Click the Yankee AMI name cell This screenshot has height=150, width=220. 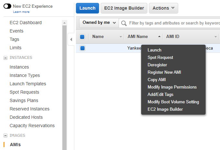(x=134, y=48)
